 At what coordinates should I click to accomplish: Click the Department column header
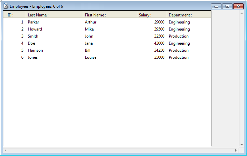point(189,15)
